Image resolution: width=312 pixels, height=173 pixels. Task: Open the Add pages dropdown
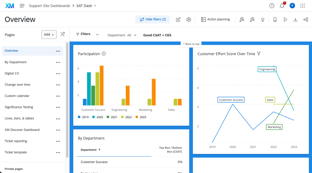[x=49, y=34]
